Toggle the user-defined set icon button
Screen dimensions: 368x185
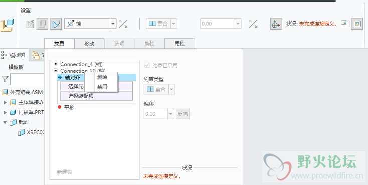click(42, 24)
